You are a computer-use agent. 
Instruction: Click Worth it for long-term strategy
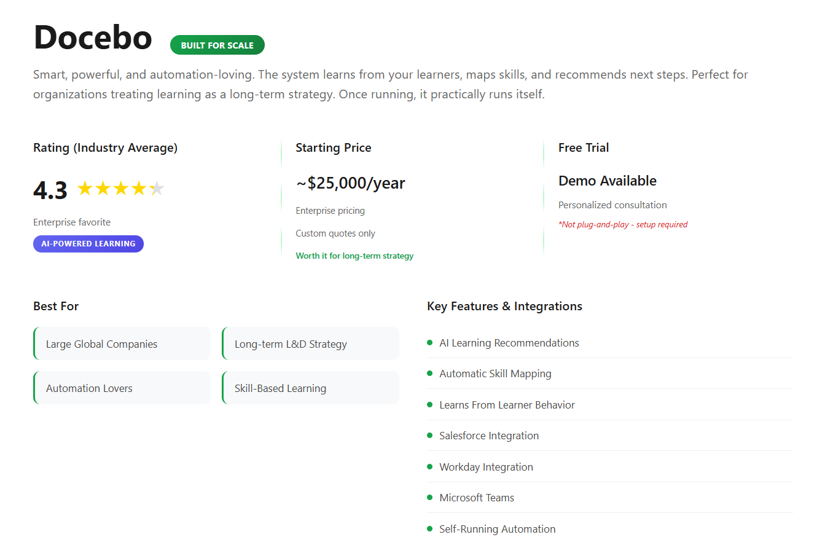354,256
